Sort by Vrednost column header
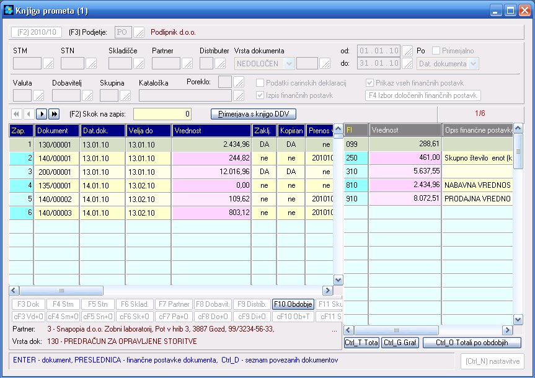This screenshot has width=535, height=378. 211,131
